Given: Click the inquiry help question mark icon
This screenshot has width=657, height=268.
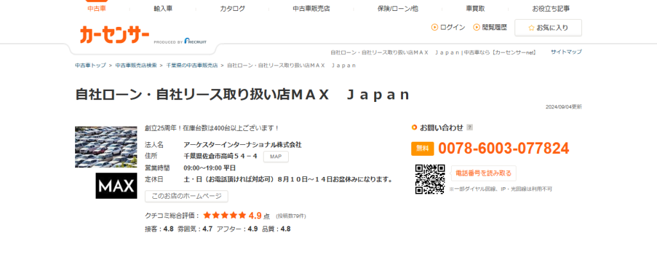Looking at the screenshot, I should (470, 128).
